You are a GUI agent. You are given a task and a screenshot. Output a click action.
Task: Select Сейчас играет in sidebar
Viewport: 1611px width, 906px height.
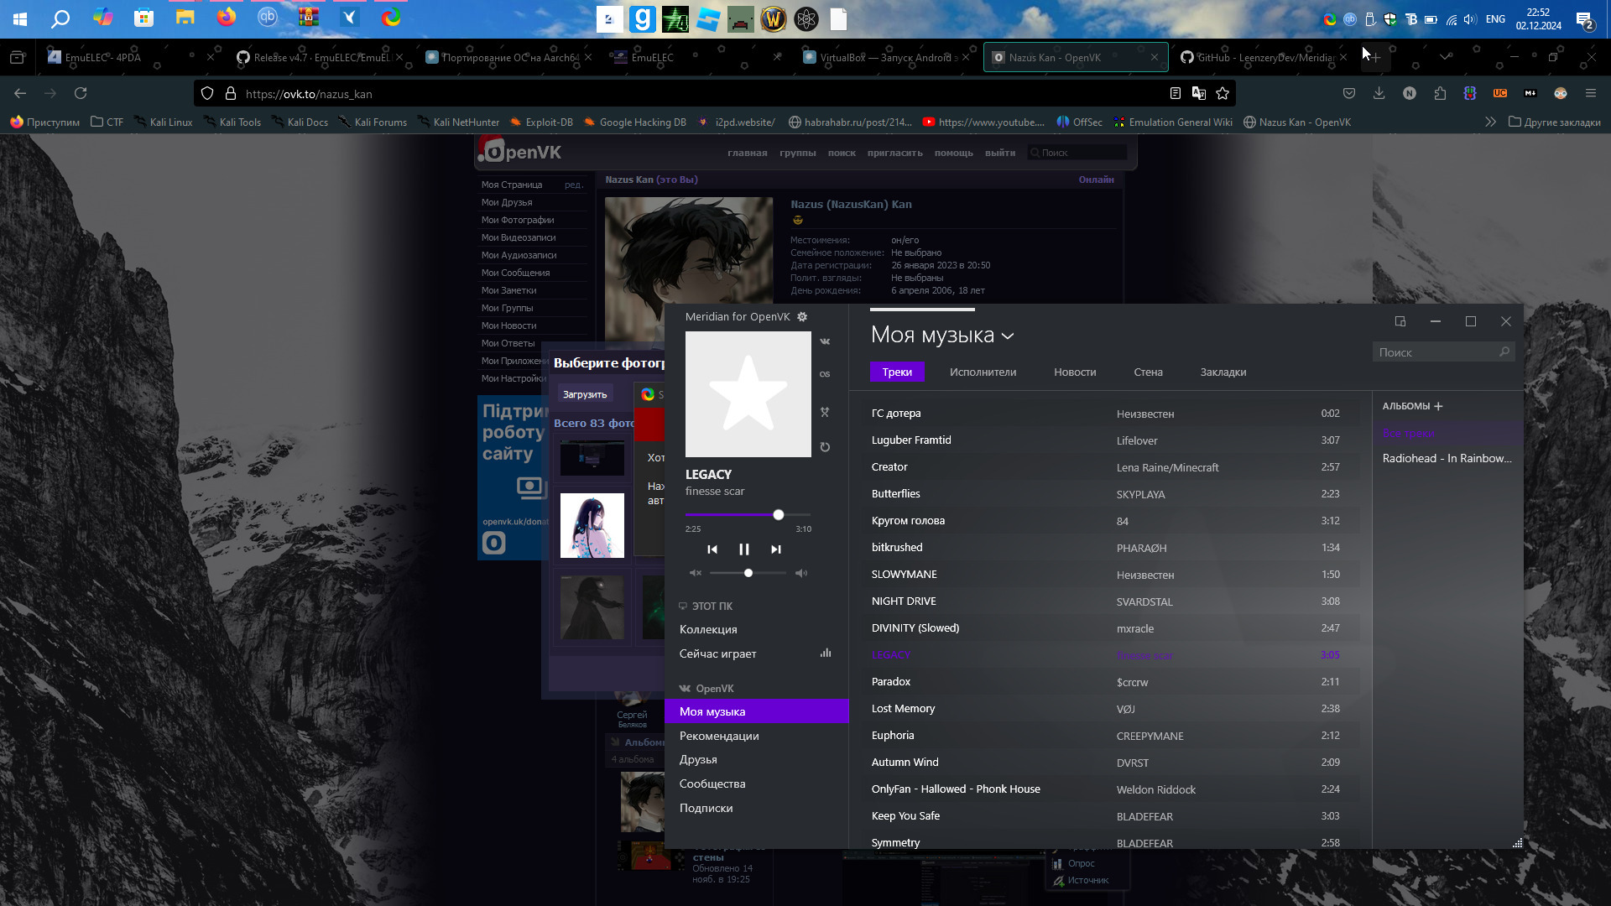click(717, 653)
